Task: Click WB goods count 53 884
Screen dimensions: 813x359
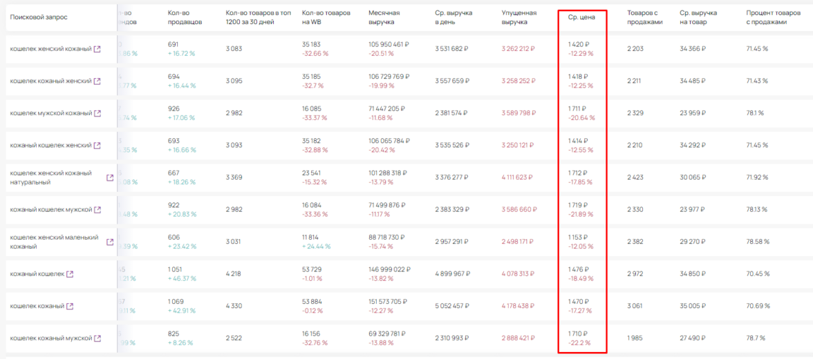Action: click(x=312, y=302)
